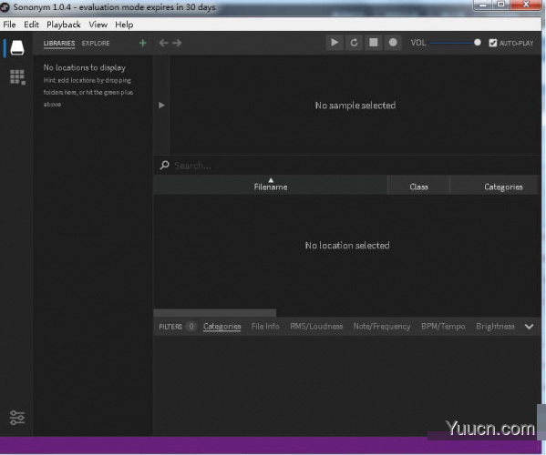Click the record circle button
Screen dimensions: 546x455
click(x=393, y=43)
